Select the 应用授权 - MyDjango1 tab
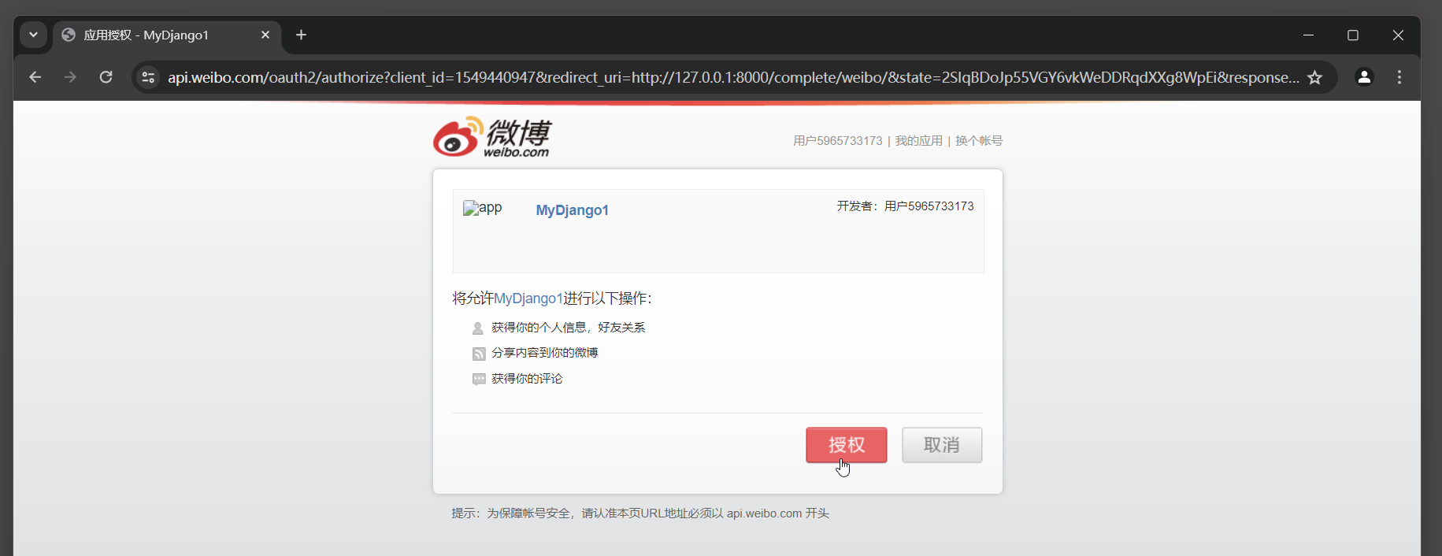The image size is (1442, 556). (167, 35)
